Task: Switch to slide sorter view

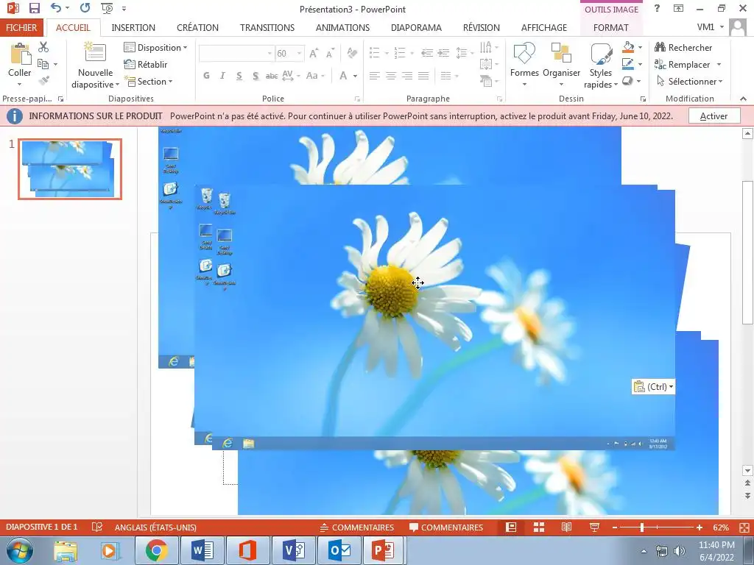Action: tap(539, 527)
